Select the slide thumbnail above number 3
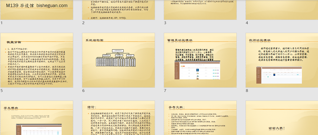This screenshot has width=318, height=135. 200,10
